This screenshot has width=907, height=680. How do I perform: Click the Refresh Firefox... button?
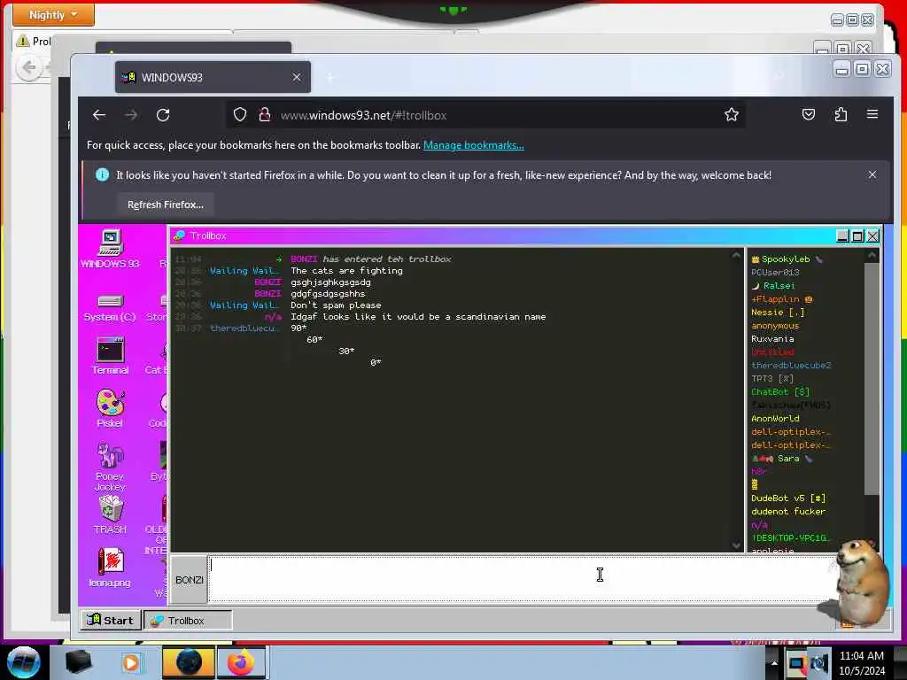pos(166,205)
